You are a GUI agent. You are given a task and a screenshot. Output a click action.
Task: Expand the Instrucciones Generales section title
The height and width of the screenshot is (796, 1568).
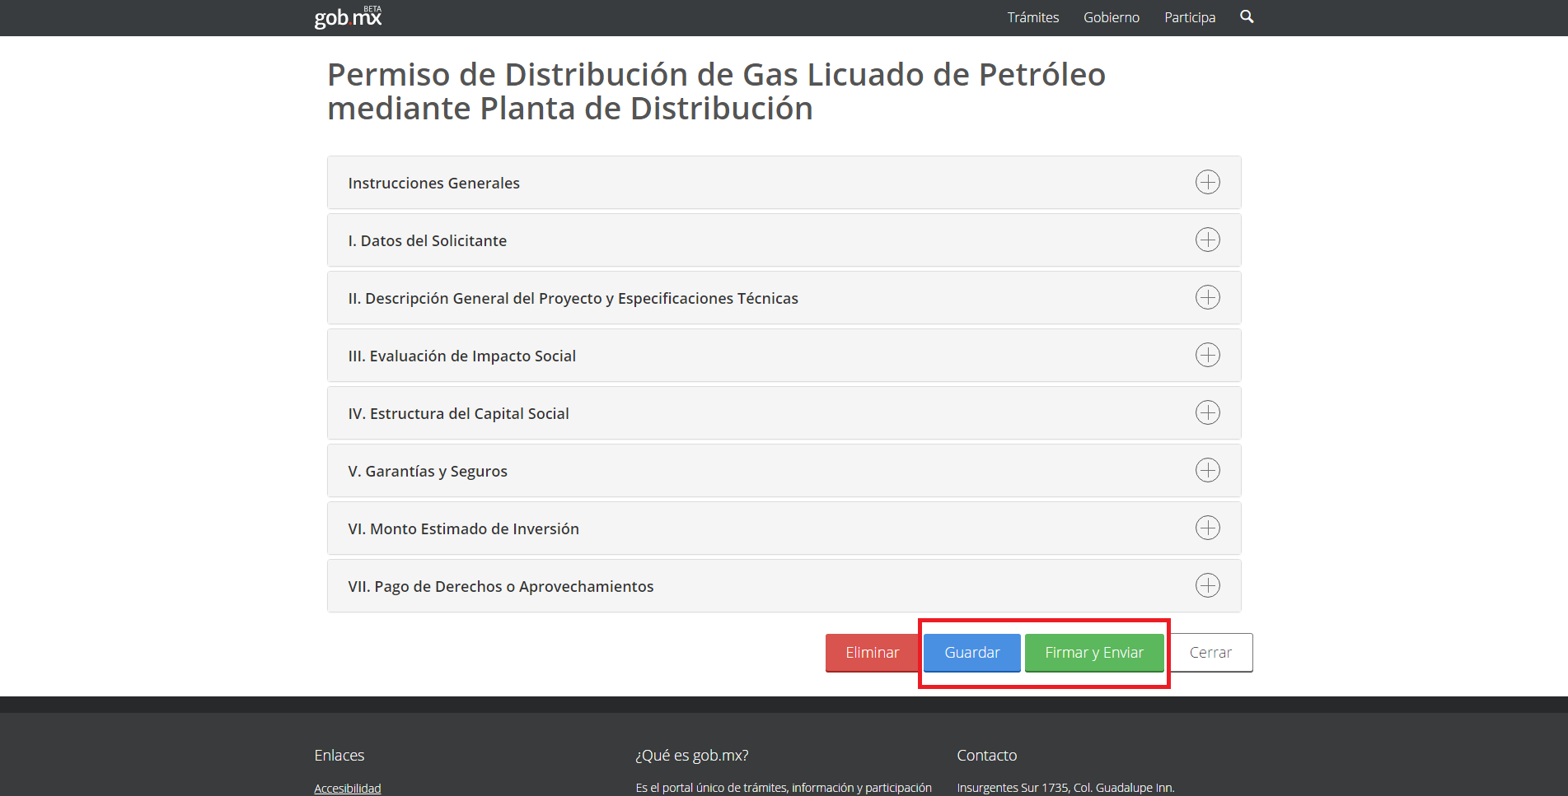pyautogui.click(x=433, y=183)
